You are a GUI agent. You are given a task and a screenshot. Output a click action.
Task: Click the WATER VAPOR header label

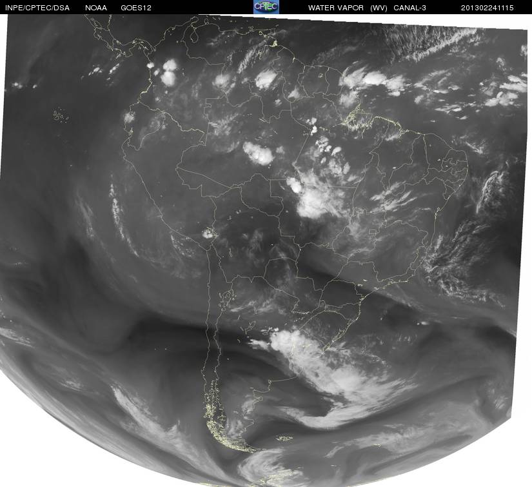[336, 8]
